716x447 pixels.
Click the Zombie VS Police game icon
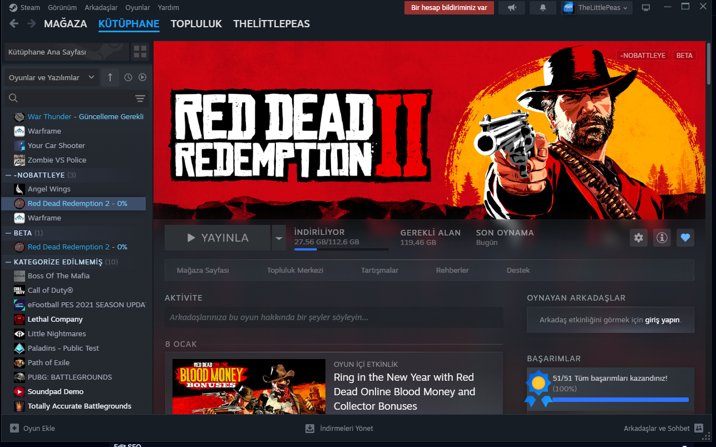pos(19,160)
